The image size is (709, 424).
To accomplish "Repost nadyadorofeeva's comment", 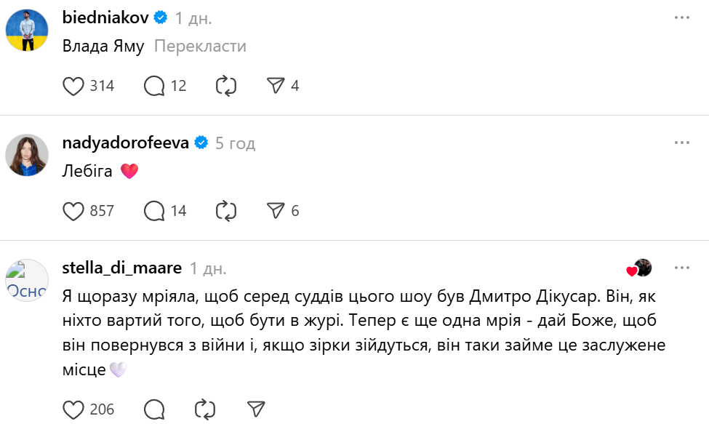I will [226, 211].
